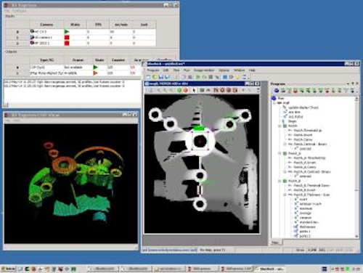Open the Edit menu in the front window
Screen dimensions: 363x273
click(x=166, y=70)
